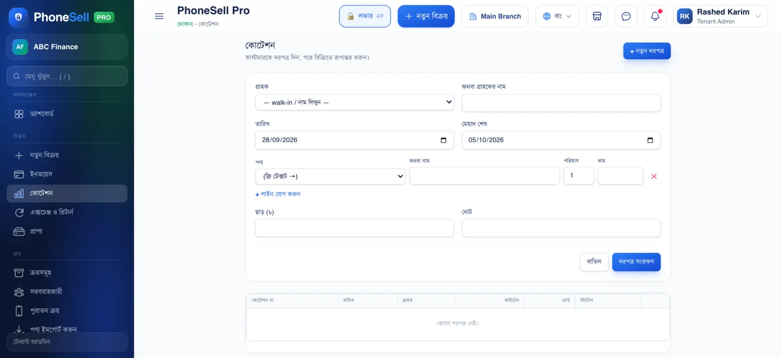Open the language selector বাং dropdown

pyautogui.click(x=557, y=16)
